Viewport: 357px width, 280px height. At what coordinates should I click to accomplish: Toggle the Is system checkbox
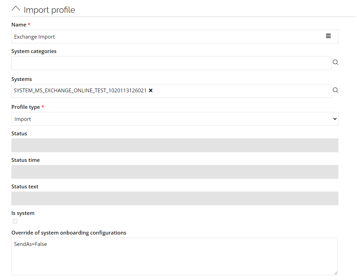15,221
